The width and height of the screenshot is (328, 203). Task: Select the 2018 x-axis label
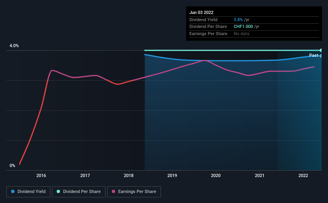click(129, 175)
